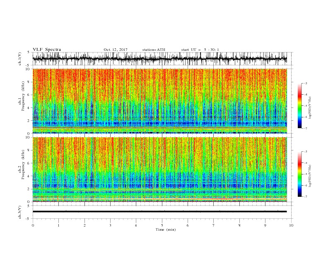Click inside the ch.1 spectrogram plot
Screen dimensions: 328x253
coord(159,101)
